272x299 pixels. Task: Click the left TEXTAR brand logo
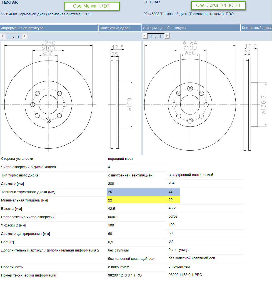pyautogui.click(x=9, y=2)
